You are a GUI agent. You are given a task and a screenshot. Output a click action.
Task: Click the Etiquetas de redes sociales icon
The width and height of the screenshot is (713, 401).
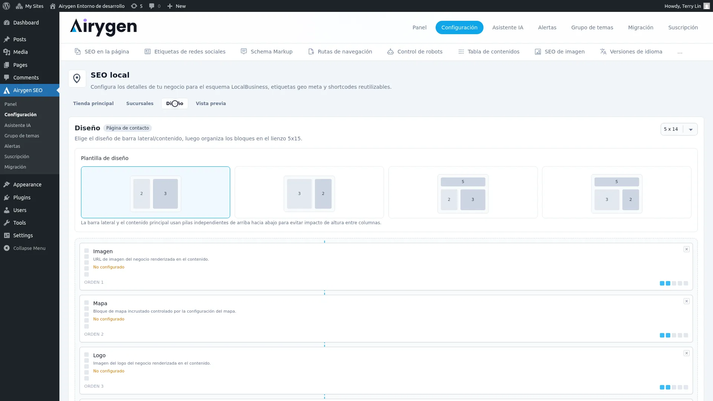pos(147,52)
